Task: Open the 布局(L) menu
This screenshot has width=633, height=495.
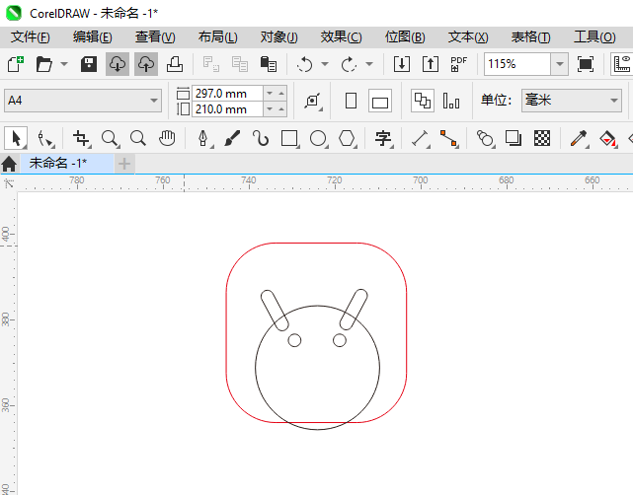Action: pos(217,37)
